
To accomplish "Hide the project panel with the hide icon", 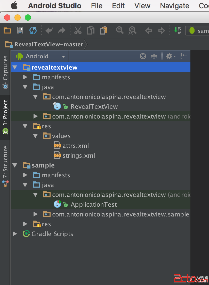I will pyautogui.click(x=183, y=56).
